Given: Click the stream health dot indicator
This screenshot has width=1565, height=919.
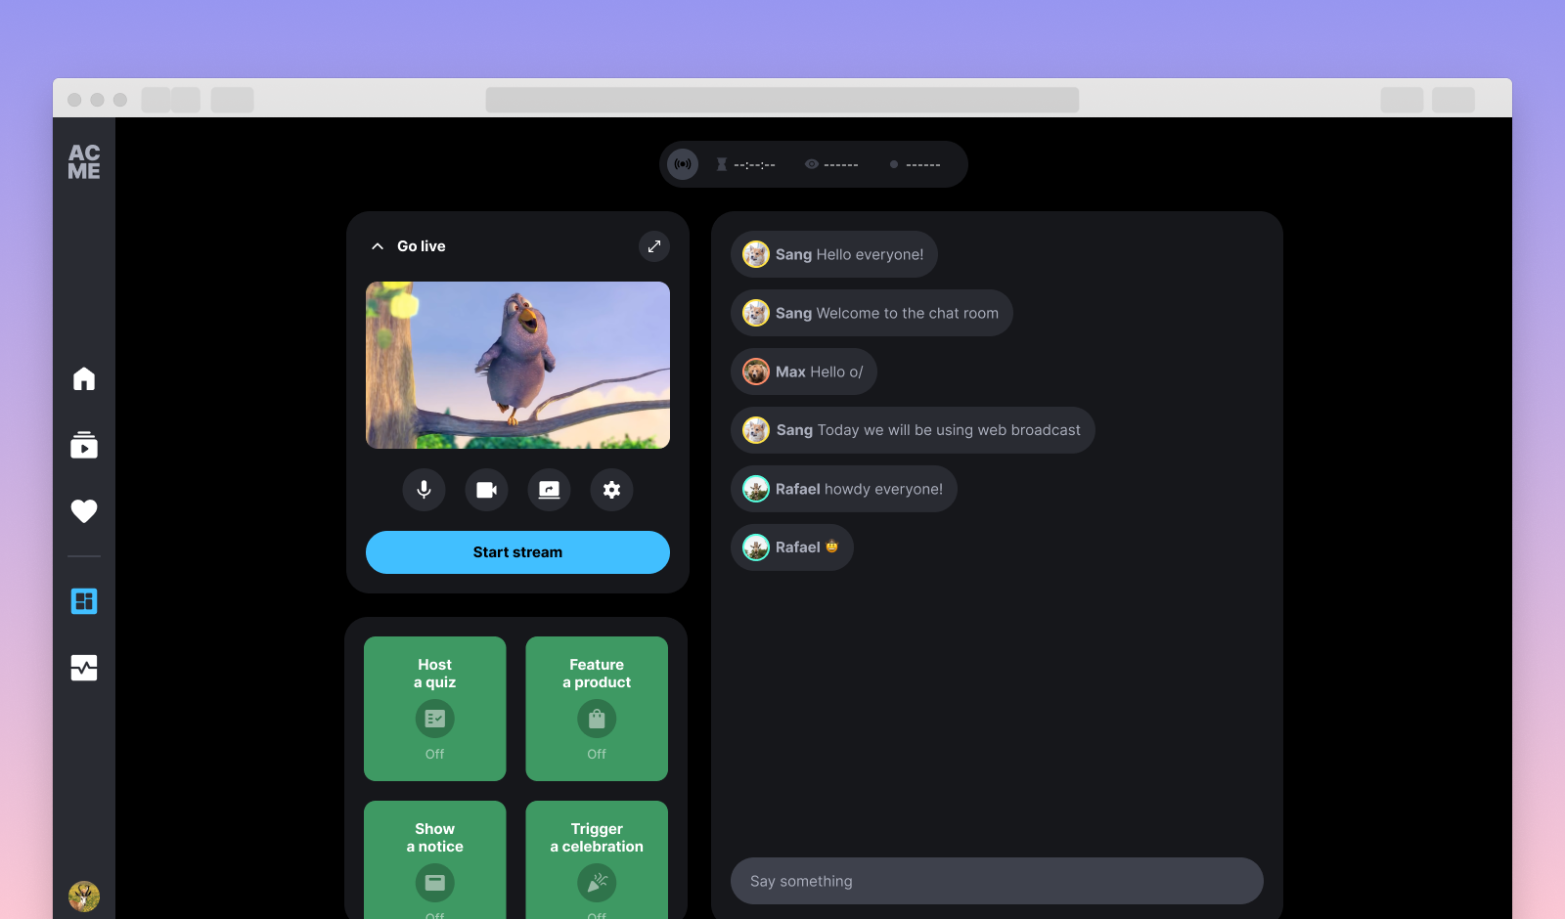Looking at the screenshot, I should point(916,164).
